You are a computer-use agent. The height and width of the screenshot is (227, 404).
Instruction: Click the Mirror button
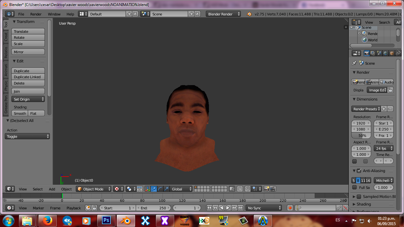coord(28,52)
